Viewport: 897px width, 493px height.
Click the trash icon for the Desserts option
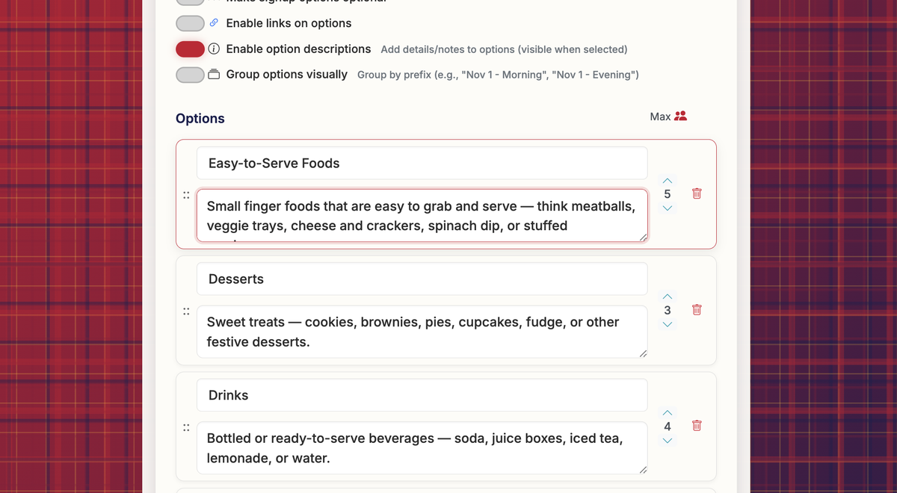click(x=696, y=309)
